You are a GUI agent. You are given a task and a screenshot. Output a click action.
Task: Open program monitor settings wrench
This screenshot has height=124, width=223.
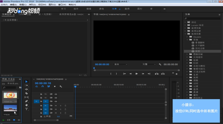(160, 64)
